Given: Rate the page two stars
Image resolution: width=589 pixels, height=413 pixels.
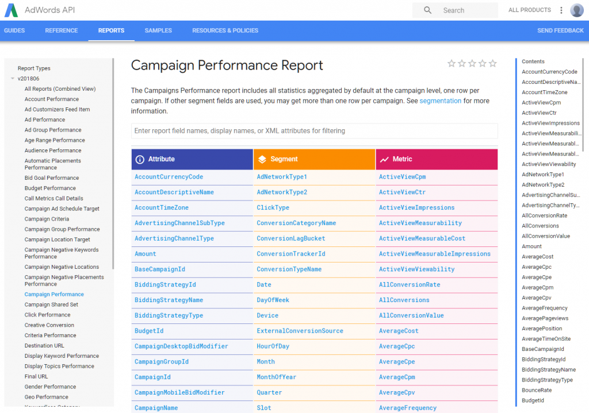Looking at the screenshot, I should pos(462,63).
